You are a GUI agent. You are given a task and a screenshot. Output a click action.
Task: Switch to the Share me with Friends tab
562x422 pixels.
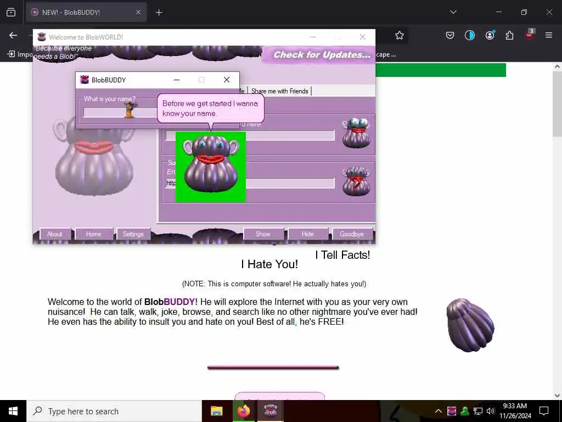pyautogui.click(x=279, y=91)
